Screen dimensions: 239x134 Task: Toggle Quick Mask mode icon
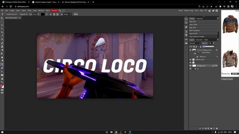(x=2, y=90)
